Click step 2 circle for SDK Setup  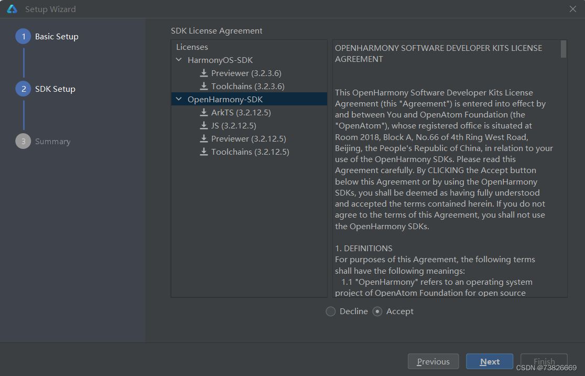(23, 89)
